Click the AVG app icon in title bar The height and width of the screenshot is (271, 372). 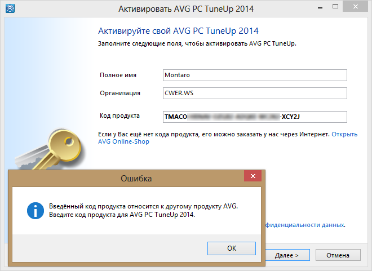[x=10, y=9]
